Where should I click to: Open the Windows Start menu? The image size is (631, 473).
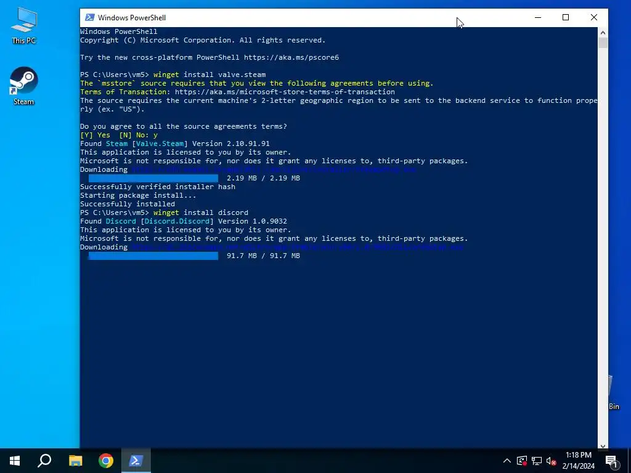15,461
